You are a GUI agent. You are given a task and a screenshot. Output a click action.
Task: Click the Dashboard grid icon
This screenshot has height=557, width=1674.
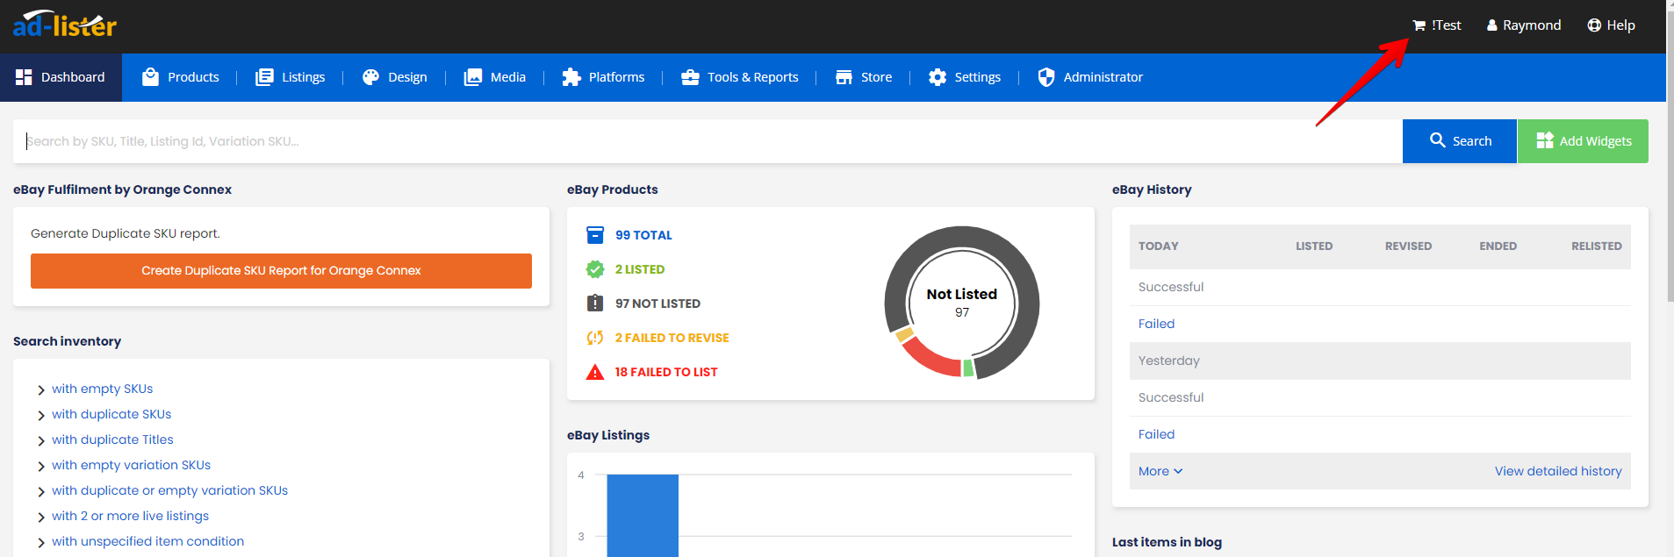tap(24, 77)
